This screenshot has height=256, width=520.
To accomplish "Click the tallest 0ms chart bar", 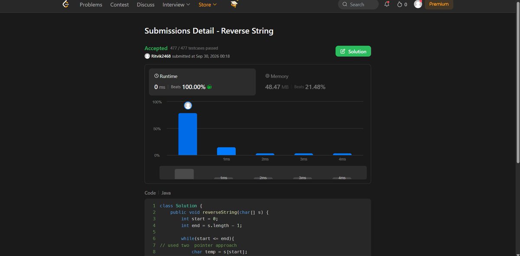I will pyautogui.click(x=188, y=134).
